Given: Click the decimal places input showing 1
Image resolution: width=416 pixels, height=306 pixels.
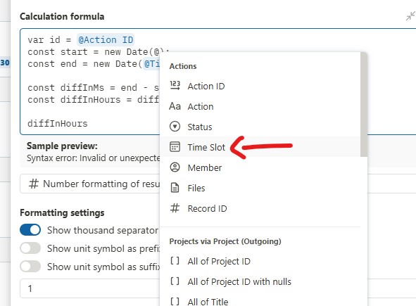Looking at the screenshot, I should [90, 288].
